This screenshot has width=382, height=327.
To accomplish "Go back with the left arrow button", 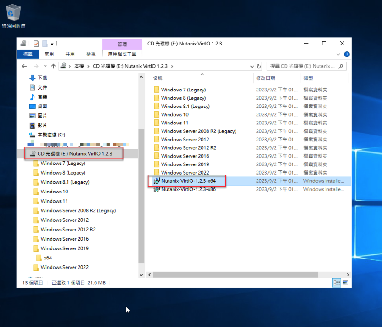I will [x=24, y=66].
